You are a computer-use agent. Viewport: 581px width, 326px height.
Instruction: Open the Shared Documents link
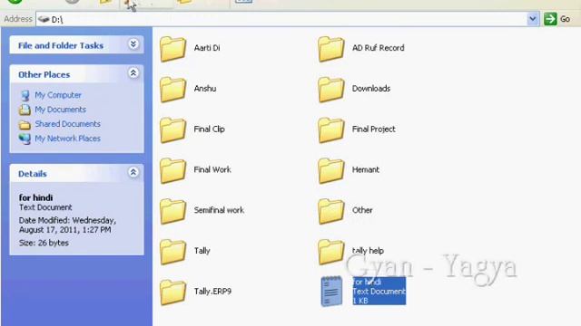tap(67, 124)
